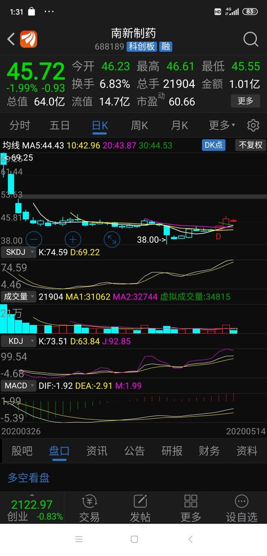Viewport: 267px width, 556px height.
Task: Switch to 五日 chart tab
Action: click(x=60, y=125)
